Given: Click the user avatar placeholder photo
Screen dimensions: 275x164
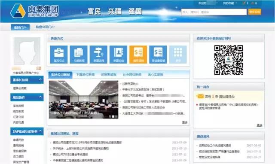Looking at the screenshot, I should pyautogui.click(x=27, y=51).
